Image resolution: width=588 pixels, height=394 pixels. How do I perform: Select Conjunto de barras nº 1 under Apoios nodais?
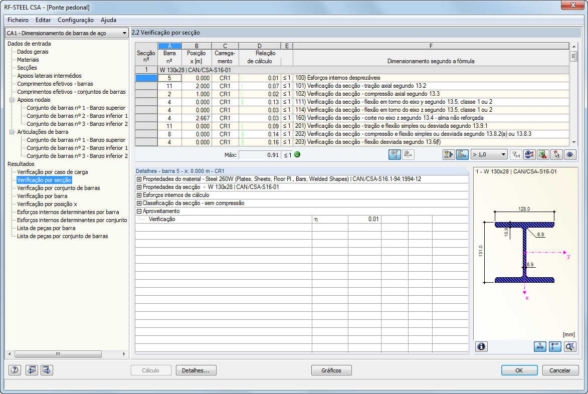76,108
